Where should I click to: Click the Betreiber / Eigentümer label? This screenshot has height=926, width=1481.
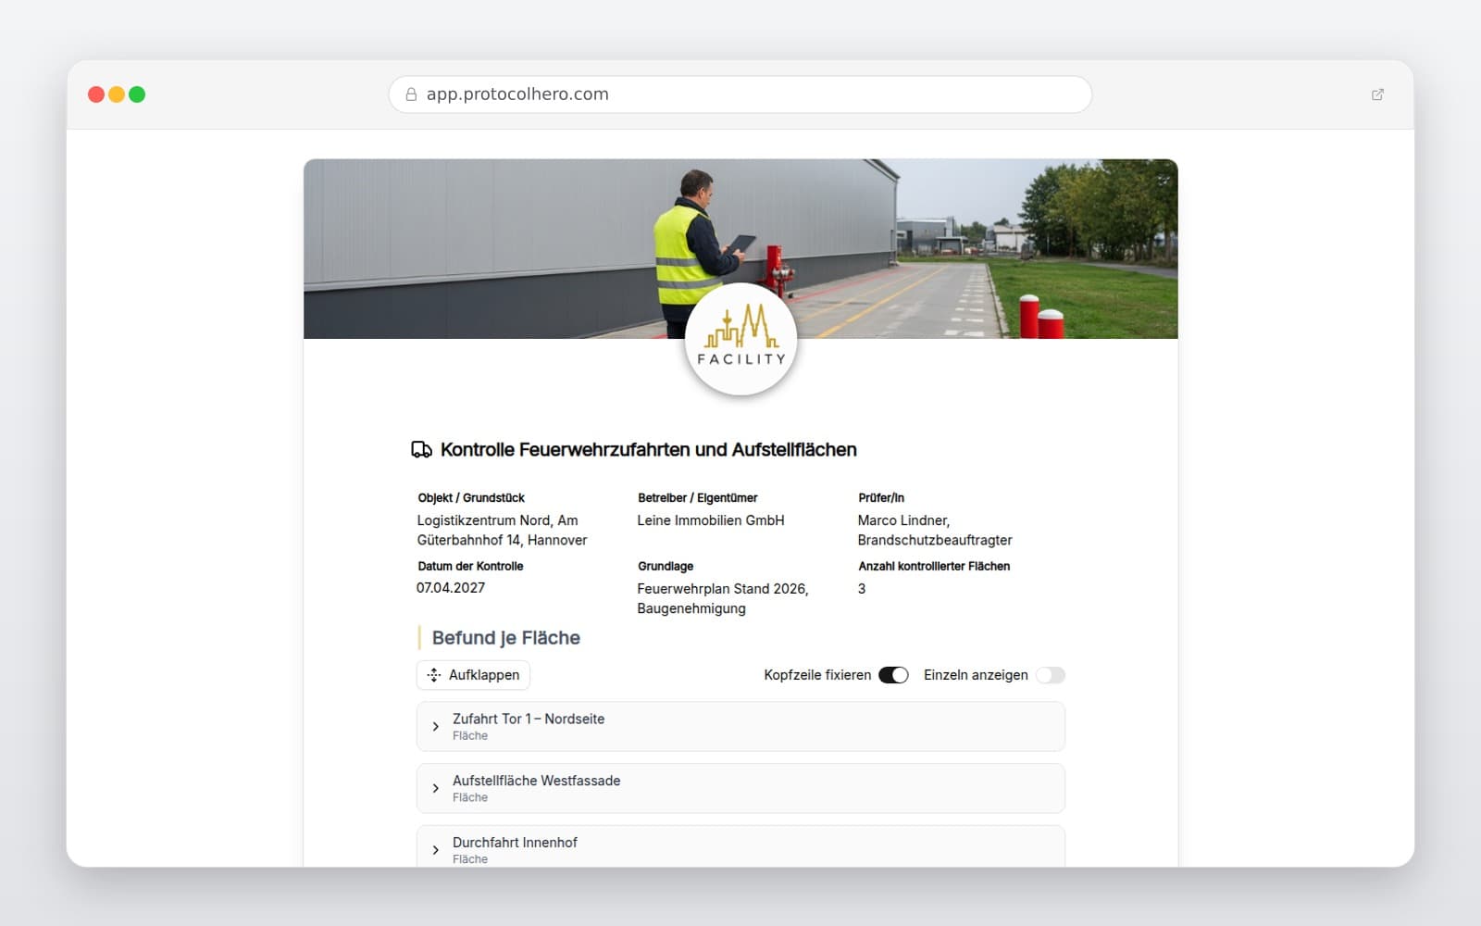(698, 498)
